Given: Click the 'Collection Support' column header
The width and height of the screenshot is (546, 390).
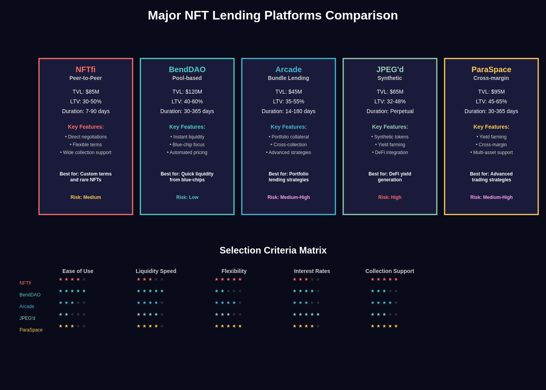Looking at the screenshot, I should point(390,271).
